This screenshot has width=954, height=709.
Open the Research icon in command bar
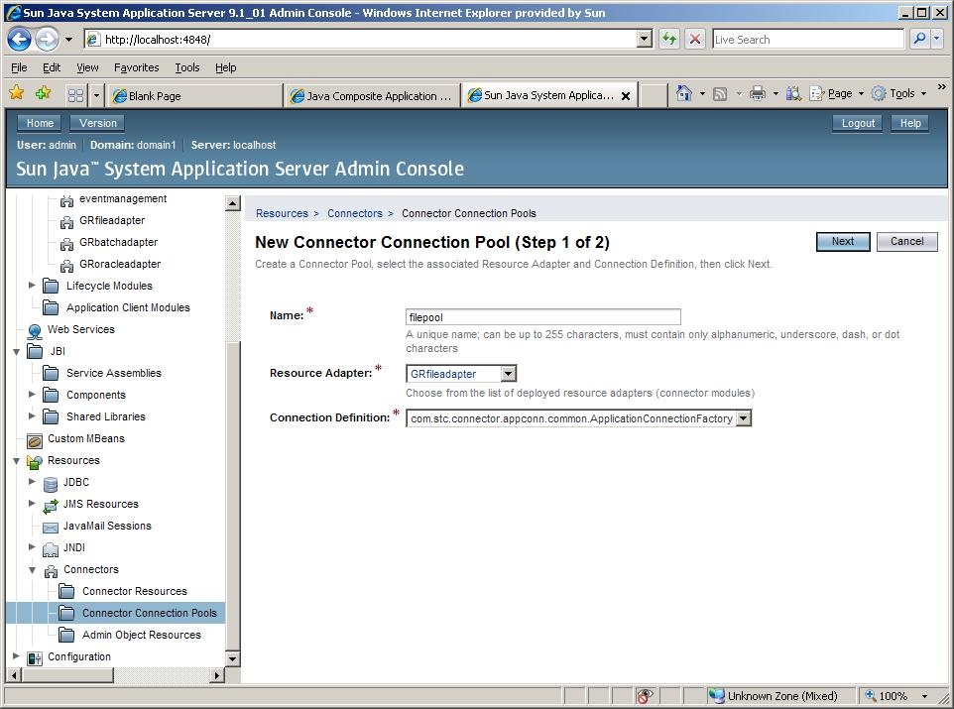[793, 94]
